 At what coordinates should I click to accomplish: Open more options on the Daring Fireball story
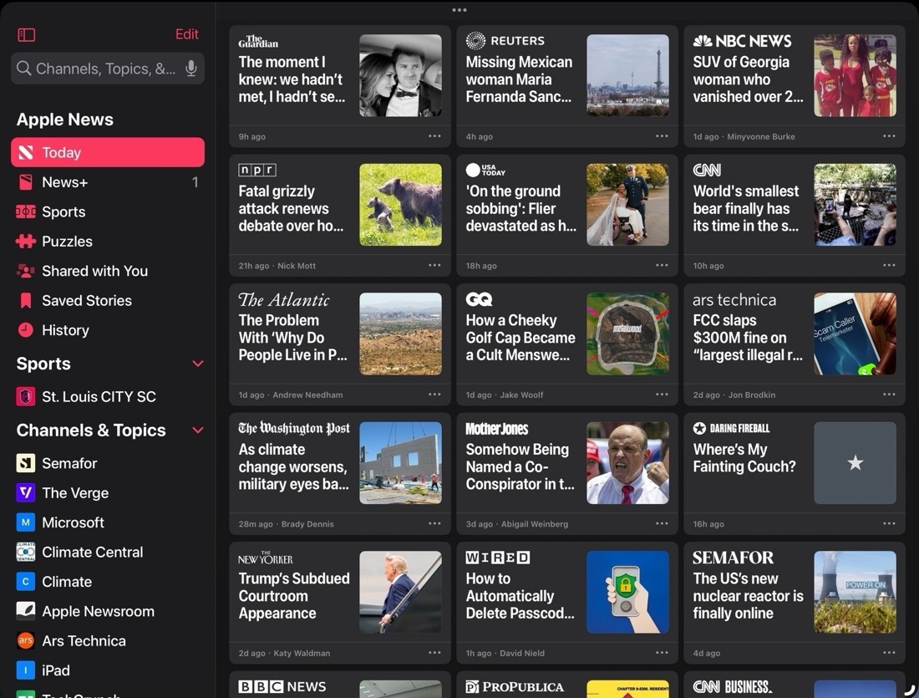tap(889, 523)
